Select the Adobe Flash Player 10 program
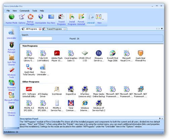169x139 pixels. click(57, 56)
